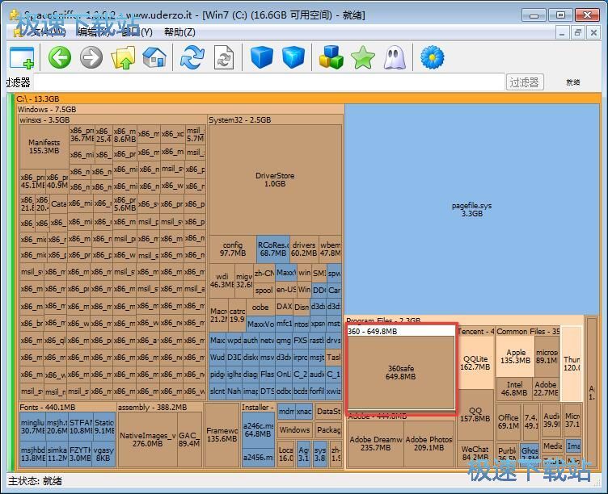This screenshot has height=494, width=608.
Task: Select the 360safe 649.8MB block
Action: point(400,372)
